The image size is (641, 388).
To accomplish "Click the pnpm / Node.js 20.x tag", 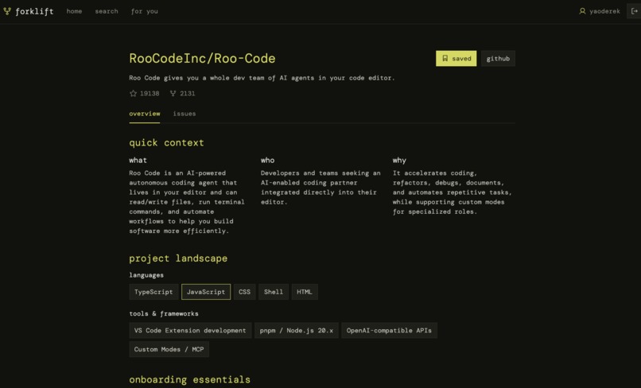I will (297, 330).
